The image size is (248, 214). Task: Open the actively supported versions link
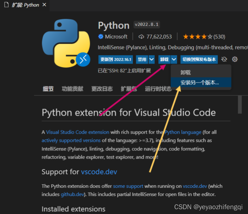pos(71,140)
